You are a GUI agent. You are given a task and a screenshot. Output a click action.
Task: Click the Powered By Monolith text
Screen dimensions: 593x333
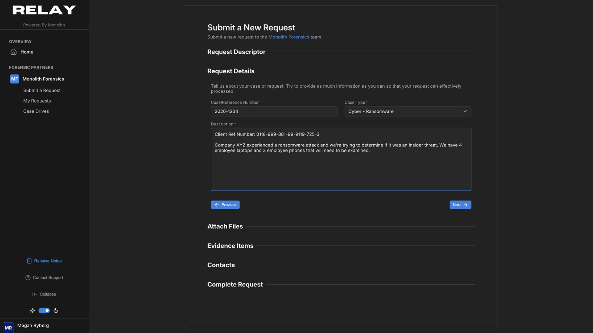pyautogui.click(x=44, y=25)
